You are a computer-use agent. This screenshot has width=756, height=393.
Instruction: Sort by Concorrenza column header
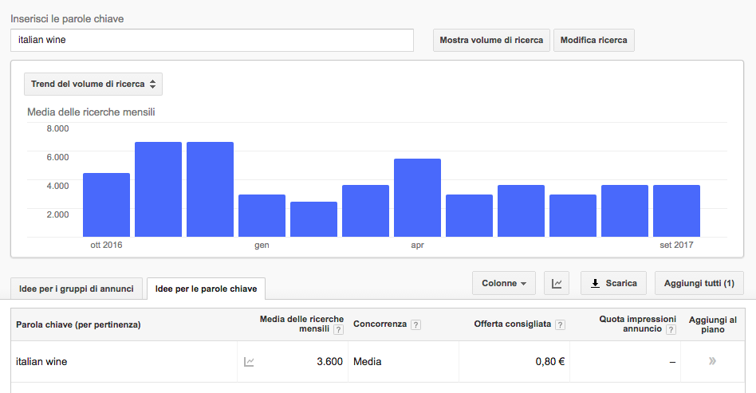tap(380, 324)
